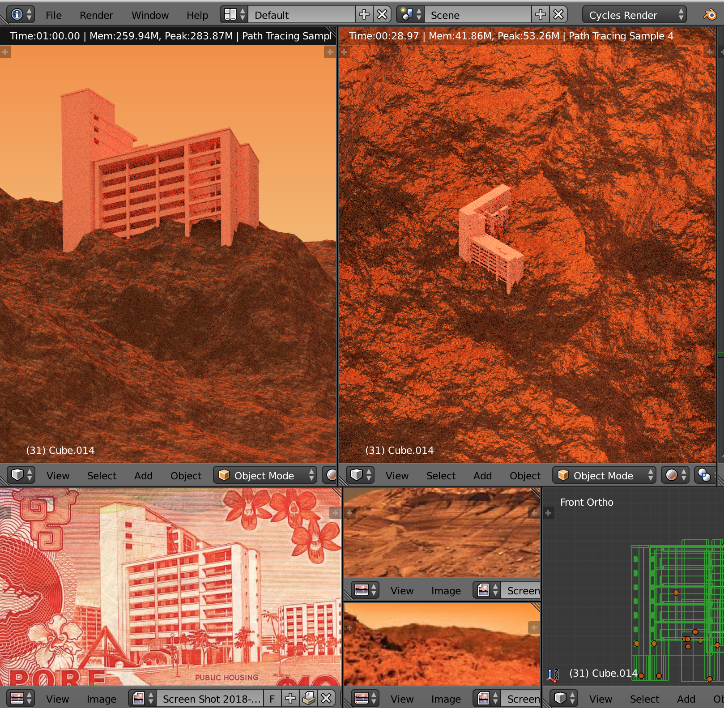
Task: Toggle fake user F for image
Action: click(x=272, y=699)
